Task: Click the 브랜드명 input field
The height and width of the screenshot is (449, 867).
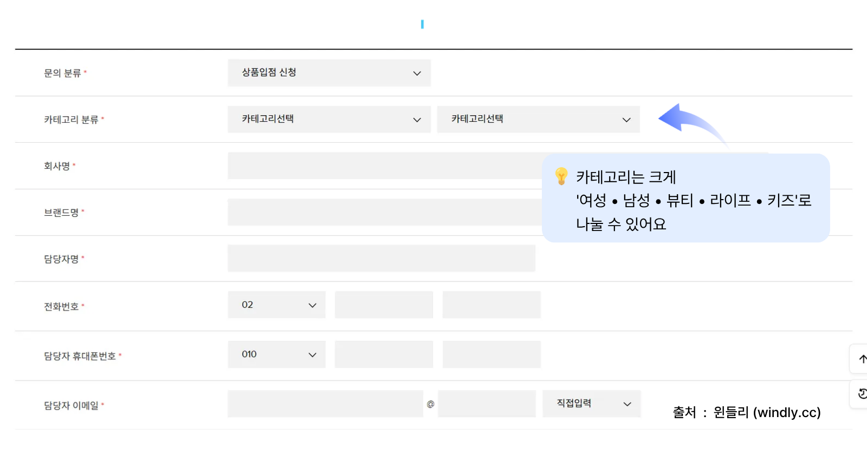Action: tap(379, 212)
